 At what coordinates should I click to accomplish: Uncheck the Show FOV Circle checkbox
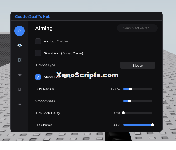pyautogui.click(x=38, y=77)
